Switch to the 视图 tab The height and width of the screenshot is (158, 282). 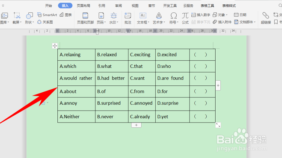(135, 6)
